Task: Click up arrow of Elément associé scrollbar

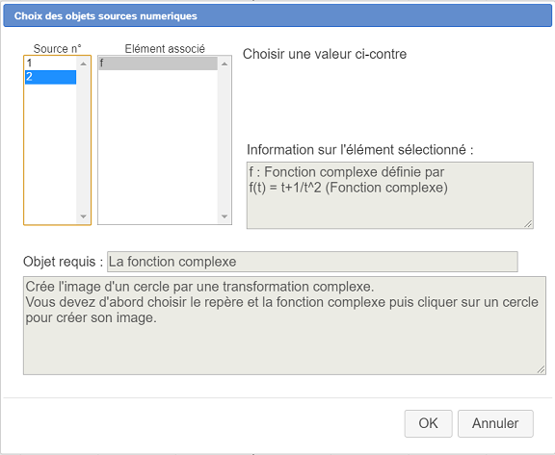Action: (225, 63)
